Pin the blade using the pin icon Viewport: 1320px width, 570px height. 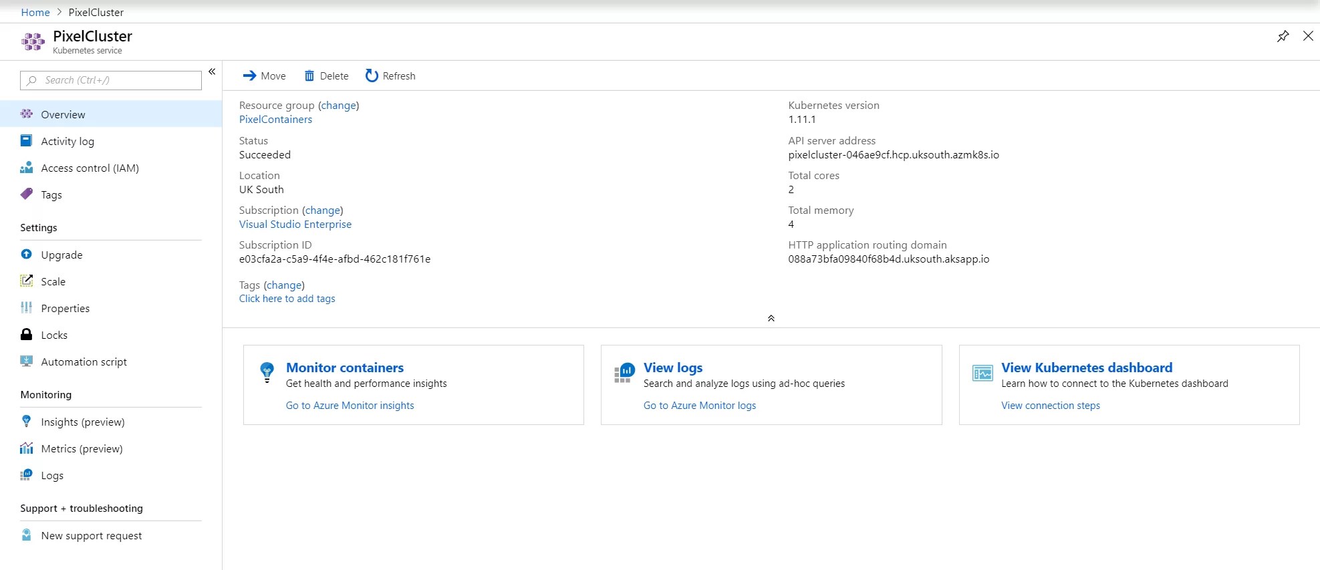click(1283, 36)
